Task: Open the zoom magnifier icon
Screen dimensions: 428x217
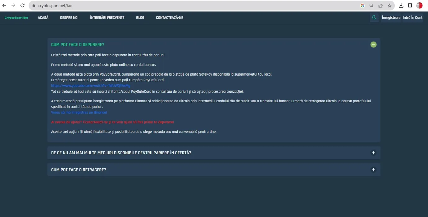Action: [371, 6]
